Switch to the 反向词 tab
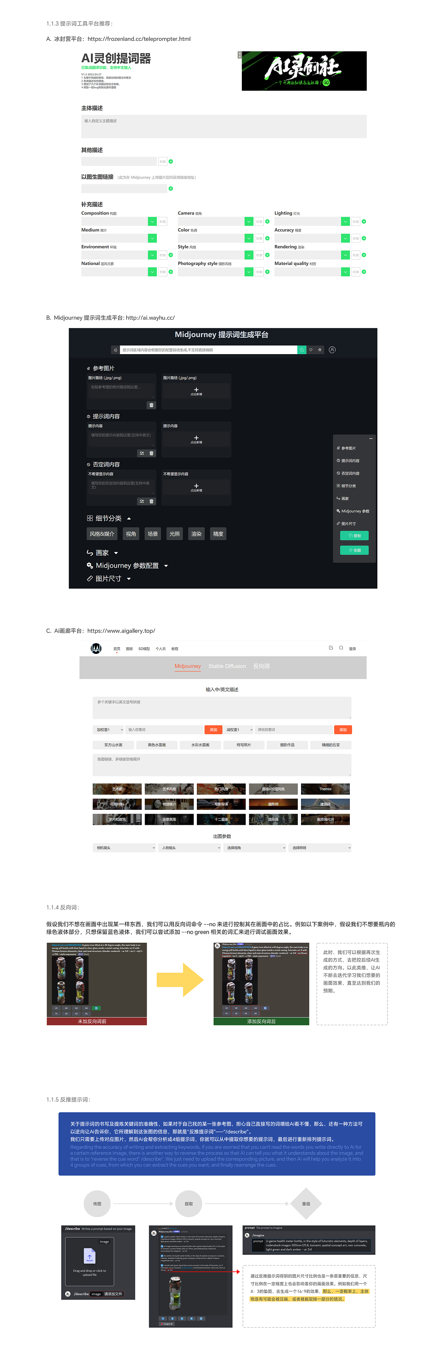Image resolution: width=446 pixels, height=1359 pixels. tap(261, 666)
